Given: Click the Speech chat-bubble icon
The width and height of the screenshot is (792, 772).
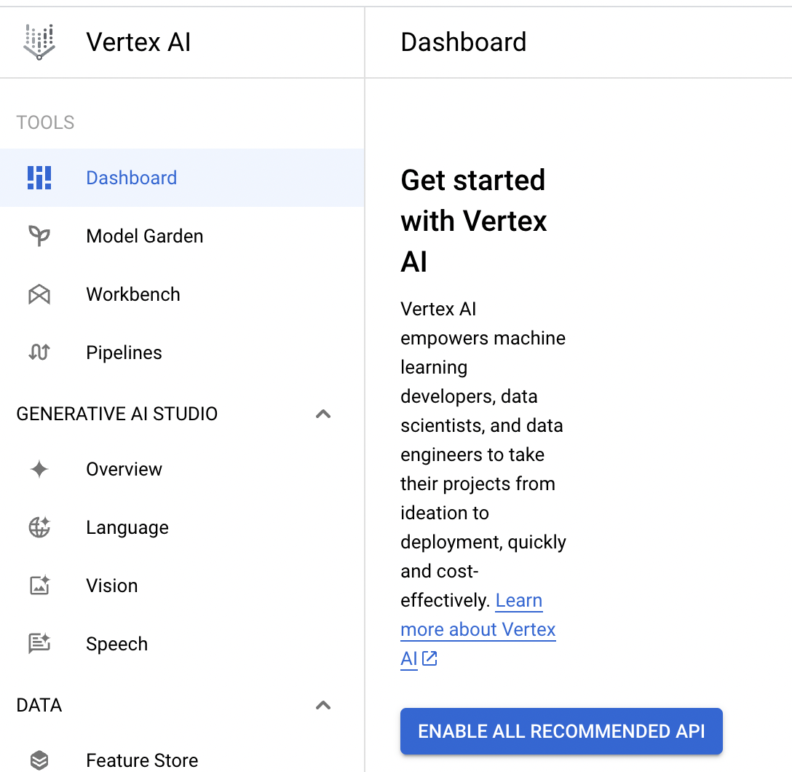Looking at the screenshot, I should point(39,644).
